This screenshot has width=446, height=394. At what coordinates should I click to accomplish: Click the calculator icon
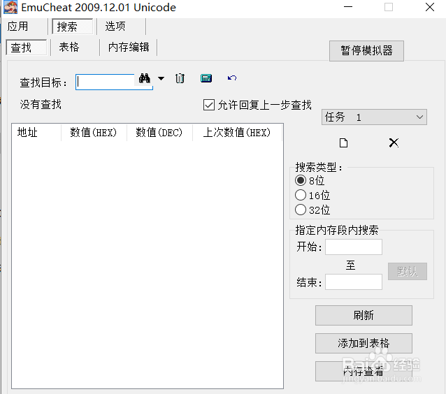(206, 78)
